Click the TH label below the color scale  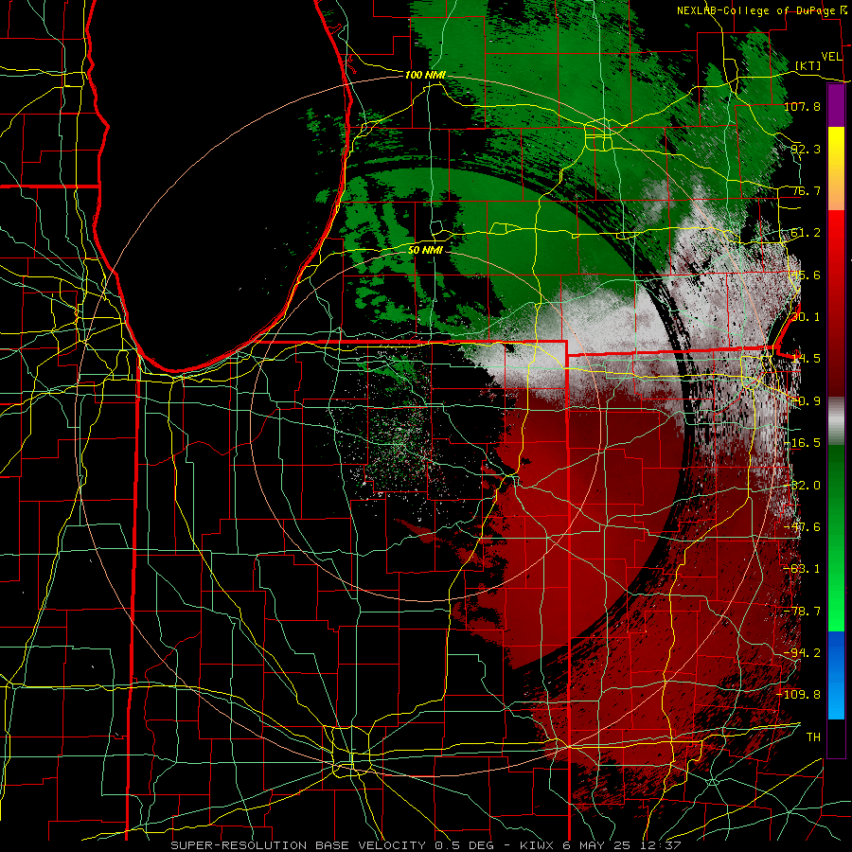pyautogui.click(x=813, y=737)
